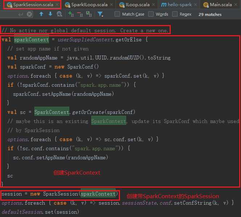Enable the Match Case checkbox
Screen dimensions: 241x217
pyautogui.click(x=117, y=14)
